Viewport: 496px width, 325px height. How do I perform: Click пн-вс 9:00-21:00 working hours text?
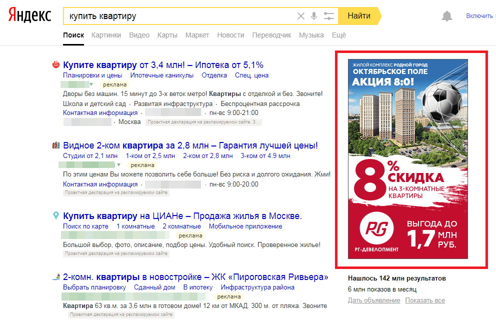234,112
